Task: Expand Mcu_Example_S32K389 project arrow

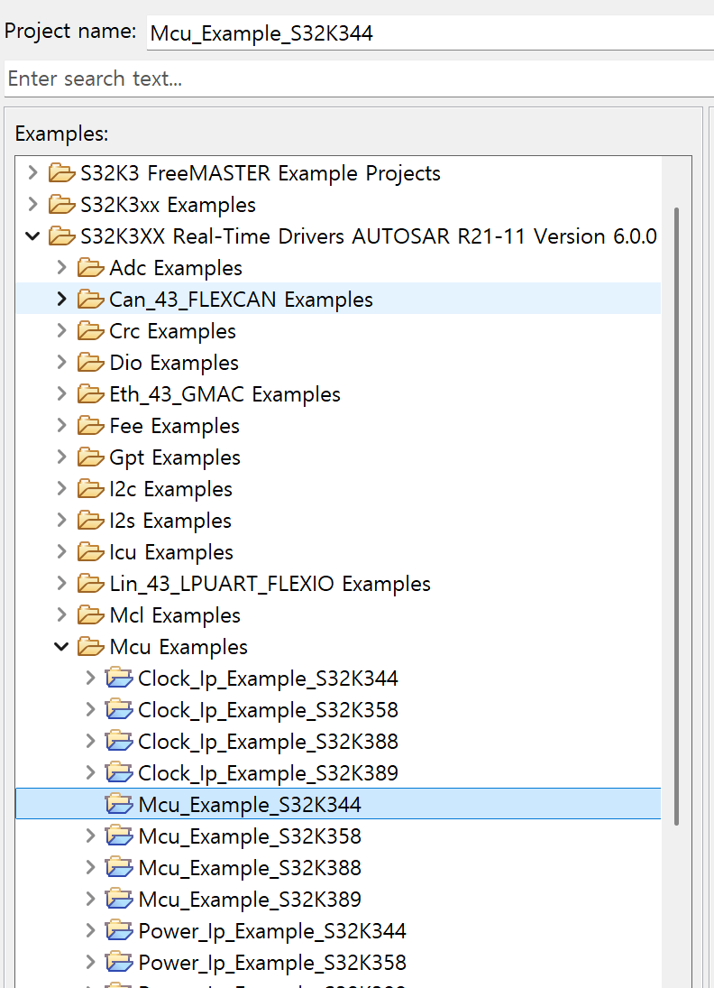Action: click(x=91, y=900)
